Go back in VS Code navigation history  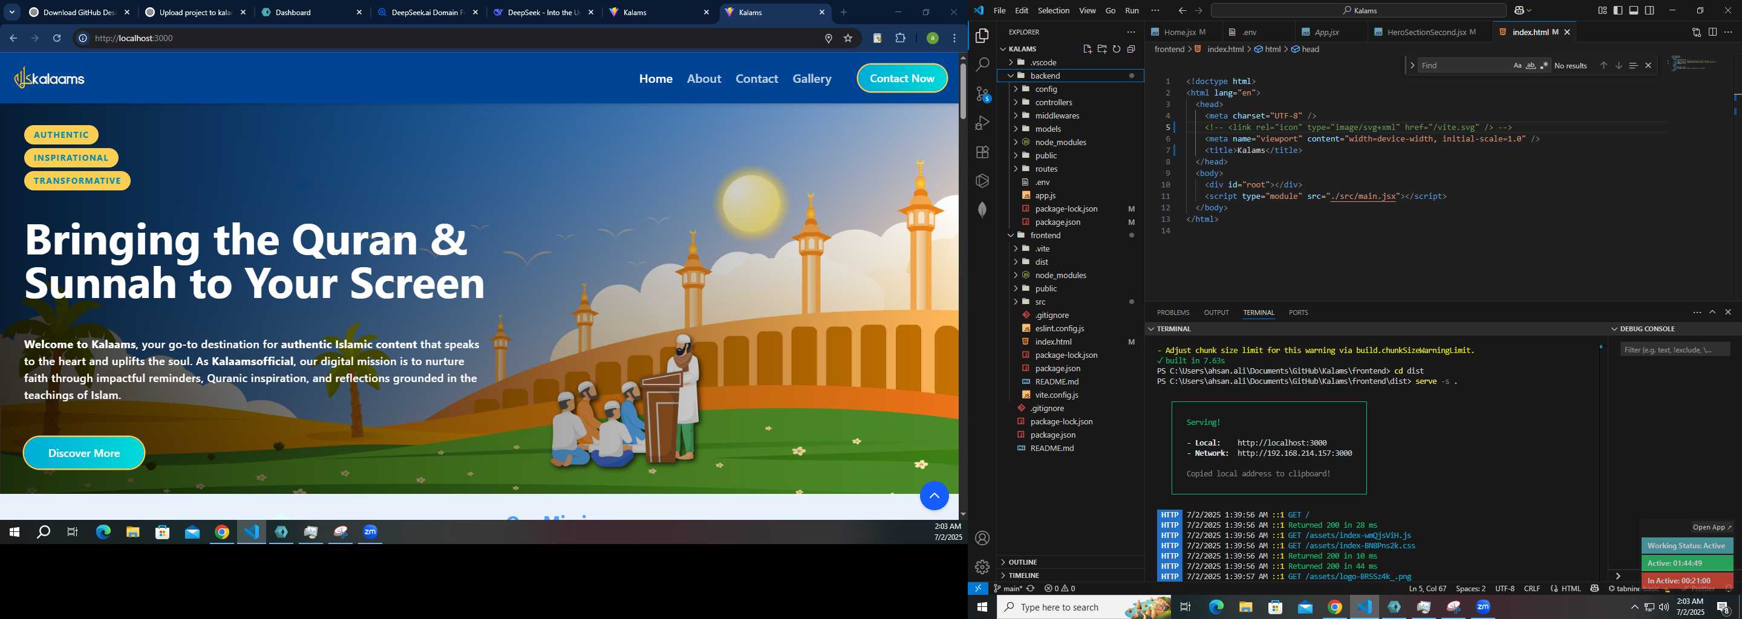(x=1182, y=11)
